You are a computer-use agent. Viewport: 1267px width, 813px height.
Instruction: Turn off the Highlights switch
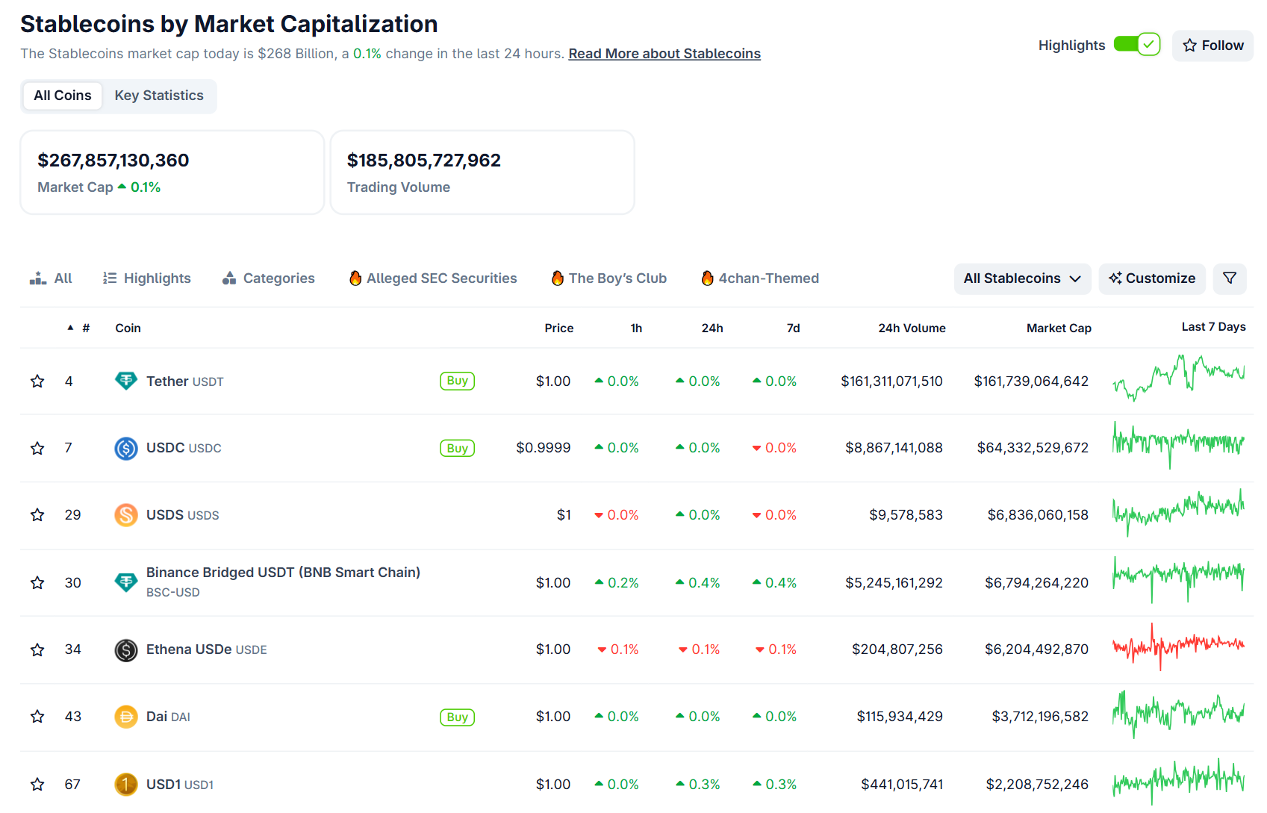[x=1136, y=45]
